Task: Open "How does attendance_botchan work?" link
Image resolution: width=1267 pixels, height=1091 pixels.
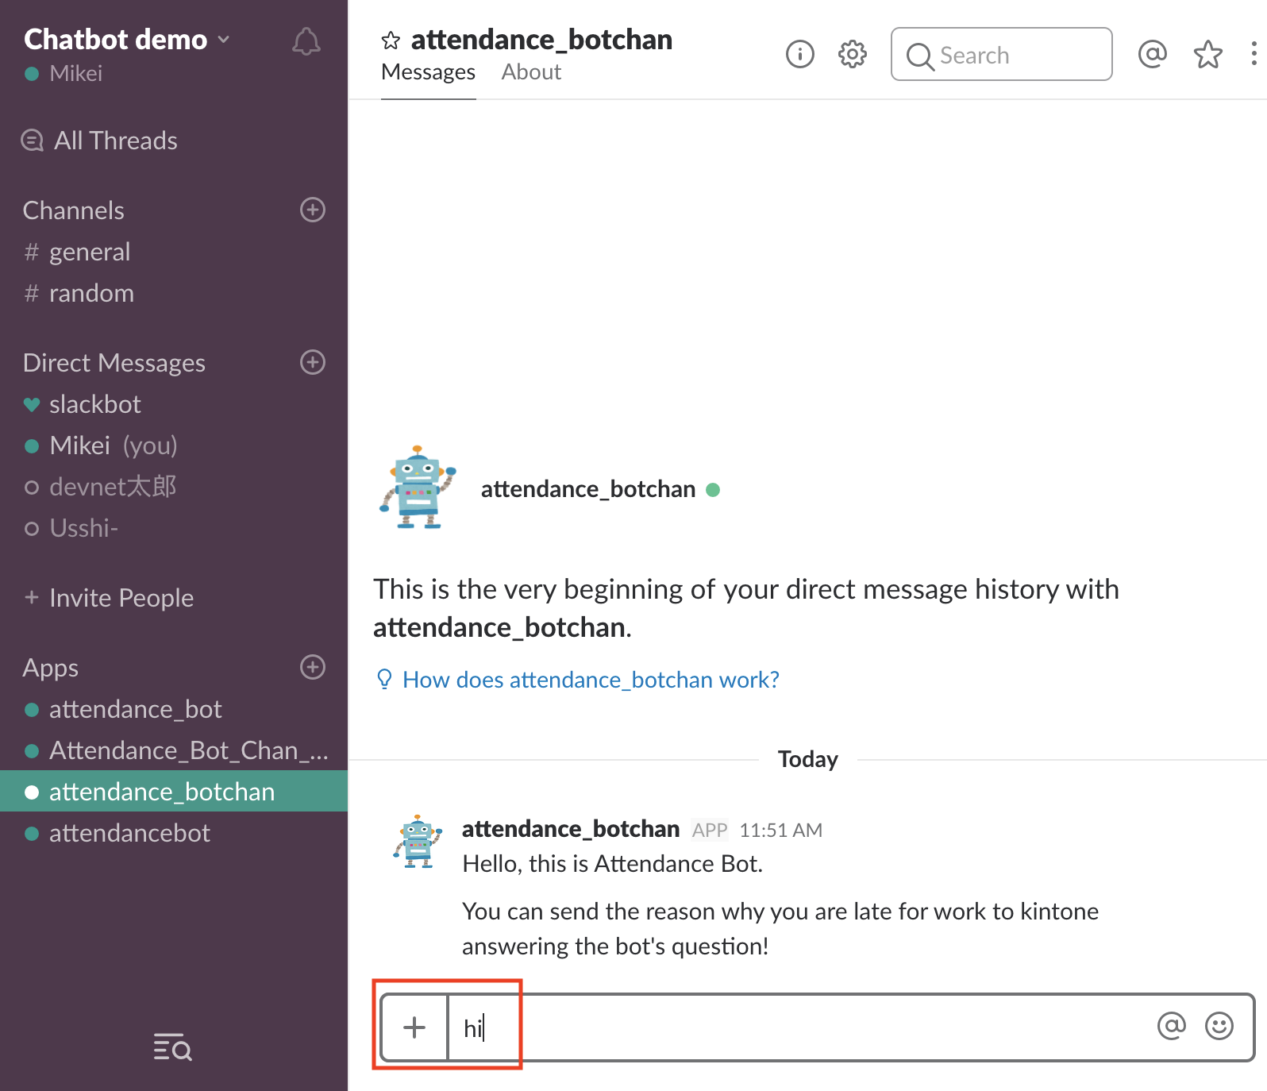Action: coord(591,680)
